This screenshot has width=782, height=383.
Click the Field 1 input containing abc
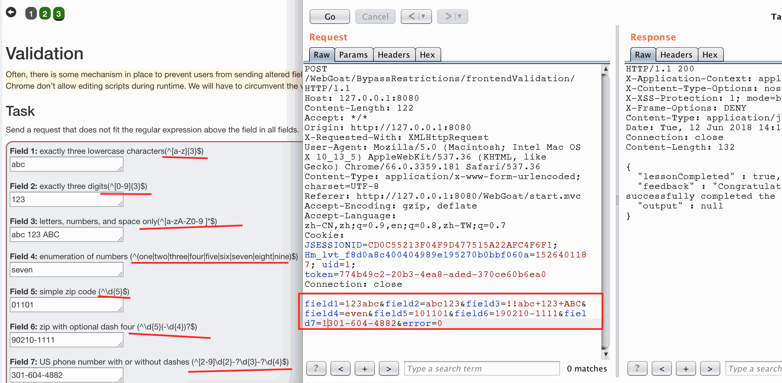67,164
